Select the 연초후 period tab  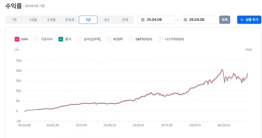point(70,20)
